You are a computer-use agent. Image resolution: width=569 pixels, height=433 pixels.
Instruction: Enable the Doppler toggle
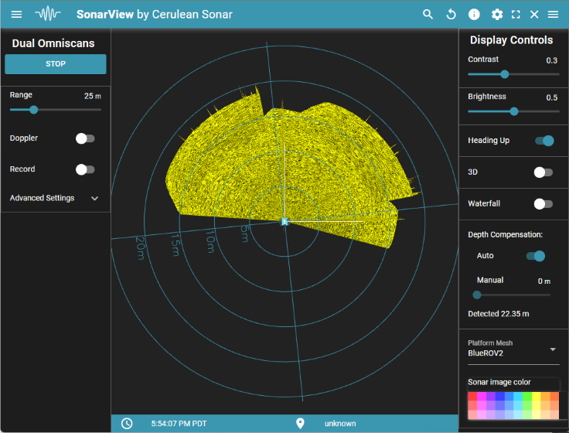[x=85, y=138]
